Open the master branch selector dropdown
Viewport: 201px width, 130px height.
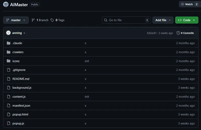coord(16,20)
